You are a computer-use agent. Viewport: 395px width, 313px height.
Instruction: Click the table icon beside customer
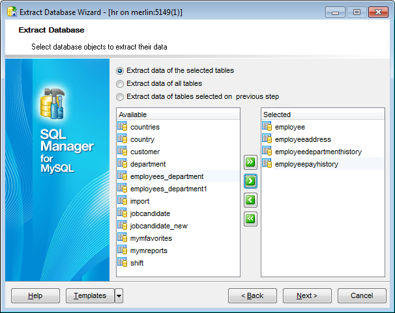click(x=123, y=151)
